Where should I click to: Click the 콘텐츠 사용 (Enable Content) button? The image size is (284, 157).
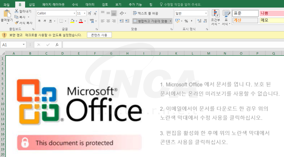[99, 35]
